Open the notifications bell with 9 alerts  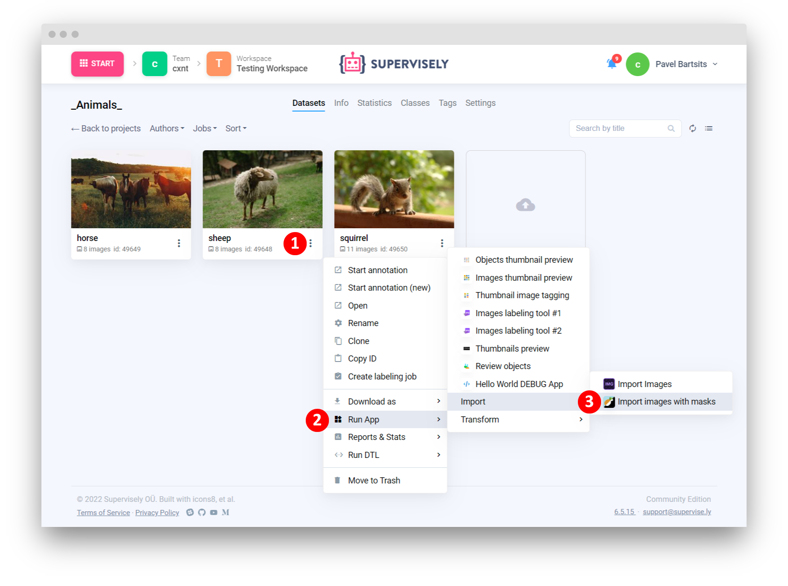point(611,64)
